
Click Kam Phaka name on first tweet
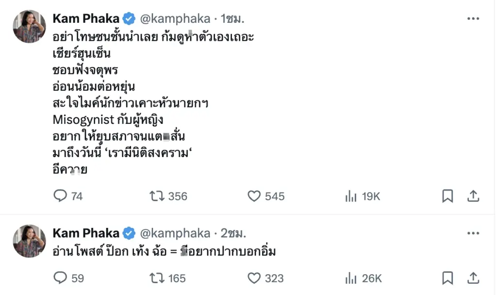(x=85, y=19)
